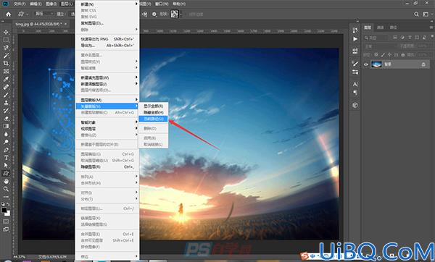This screenshot has height=262, width=435.
Task: Toggle lock all padlock in lock row
Action: tap(403, 55)
